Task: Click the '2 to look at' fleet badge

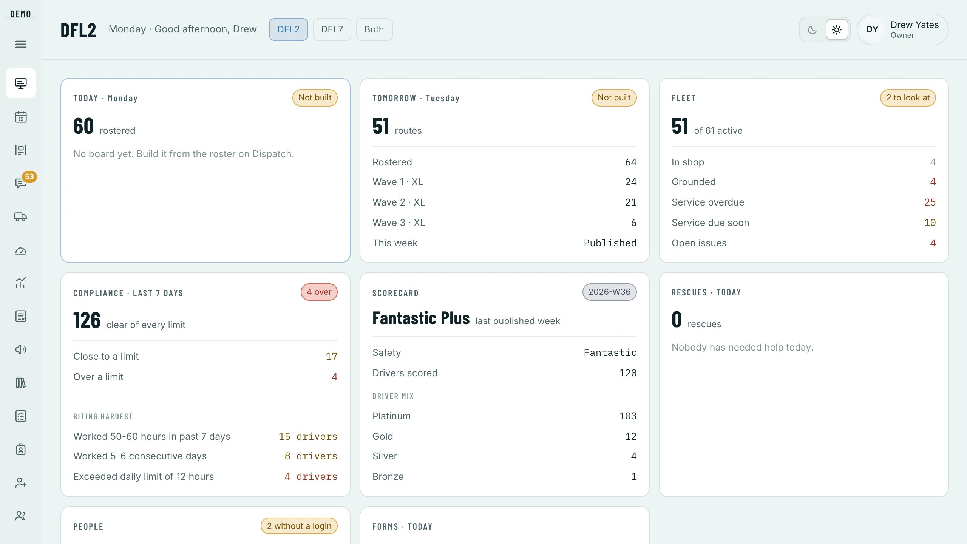Action: pos(908,98)
